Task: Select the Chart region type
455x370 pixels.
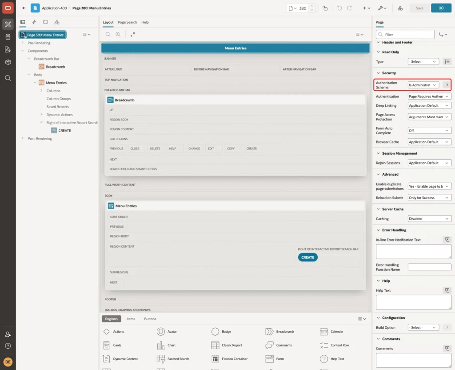Action: 166,345
